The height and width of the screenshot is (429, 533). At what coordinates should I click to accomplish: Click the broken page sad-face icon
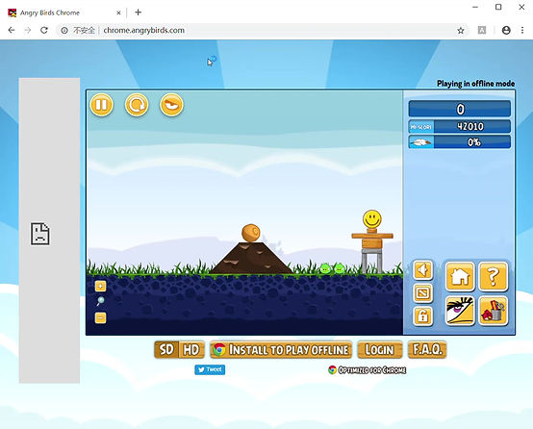[x=40, y=234]
